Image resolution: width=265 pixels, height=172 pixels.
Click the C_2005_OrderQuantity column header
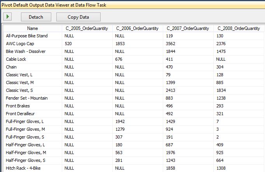tap(87, 28)
